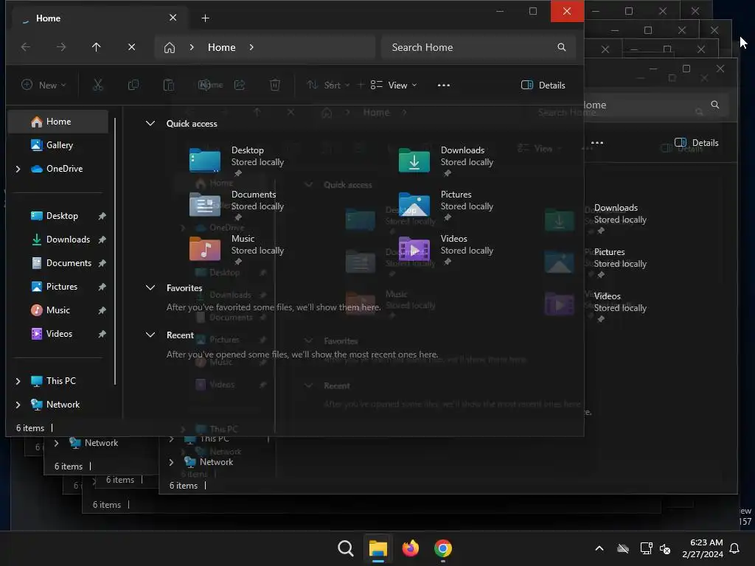Open Gallery in navigation pane
Viewport: 755px width, 566px height.
click(x=58, y=145)
